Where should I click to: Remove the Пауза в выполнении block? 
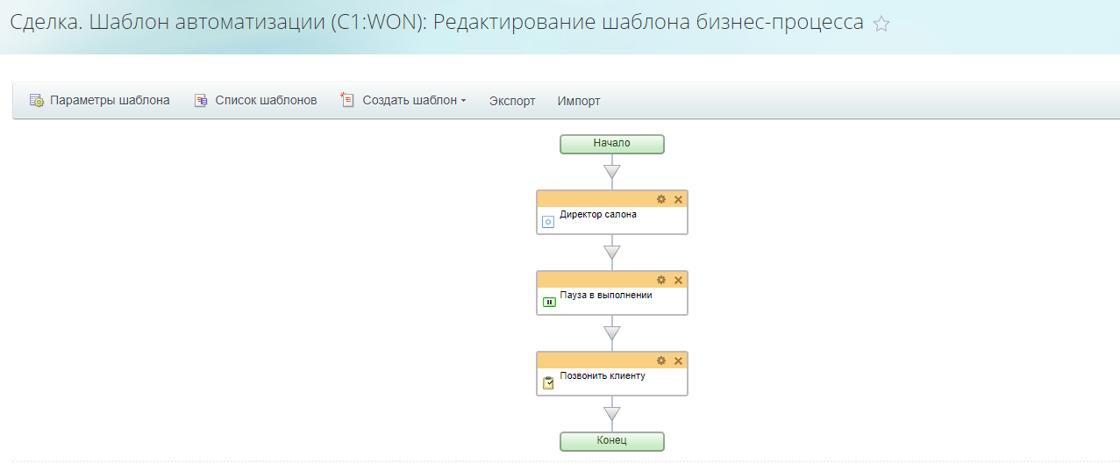click(x=678, y=280)
